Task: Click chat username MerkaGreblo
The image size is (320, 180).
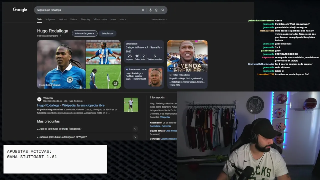Action: [x=267, y=31]
